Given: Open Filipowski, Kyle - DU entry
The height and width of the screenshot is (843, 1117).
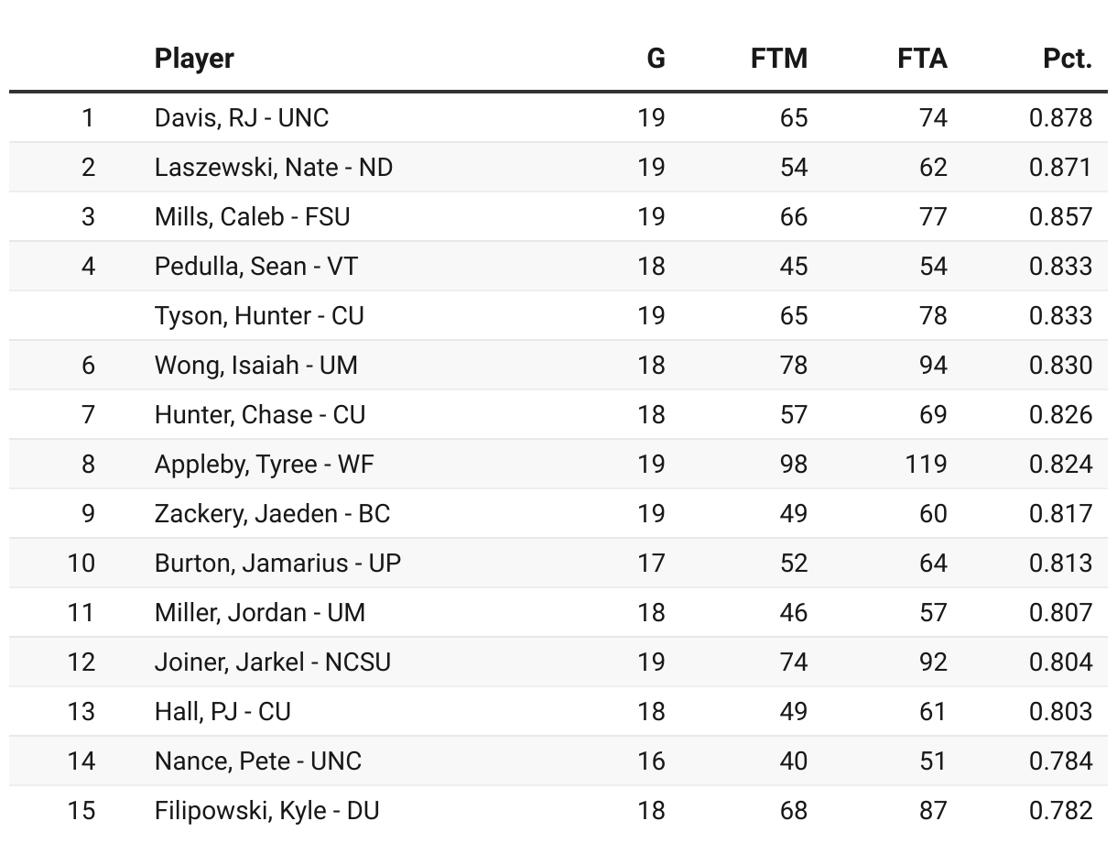Looking at the screenshot, I should 266,811.
